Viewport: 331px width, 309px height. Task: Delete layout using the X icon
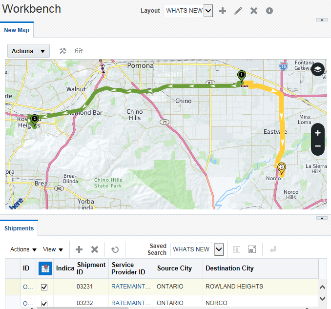(x=254, y=11)
